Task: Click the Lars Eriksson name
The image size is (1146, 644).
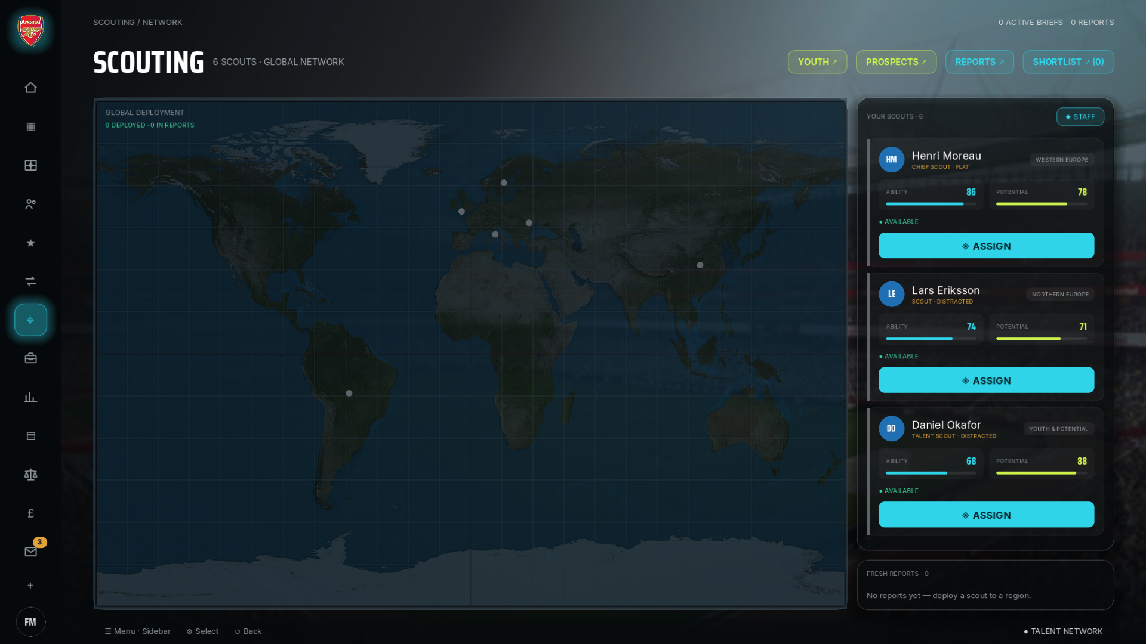Action: click(x=945, y=290)
